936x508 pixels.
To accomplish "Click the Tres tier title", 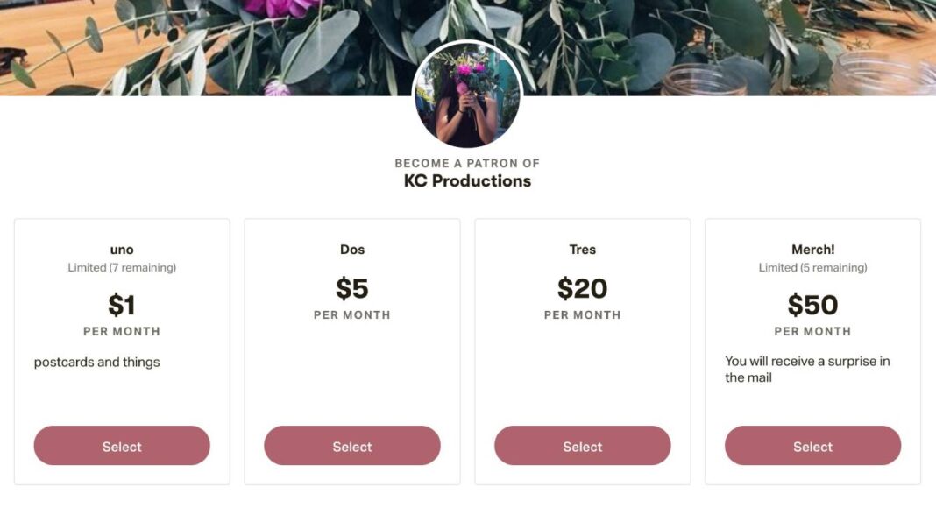I will [582, 250].
